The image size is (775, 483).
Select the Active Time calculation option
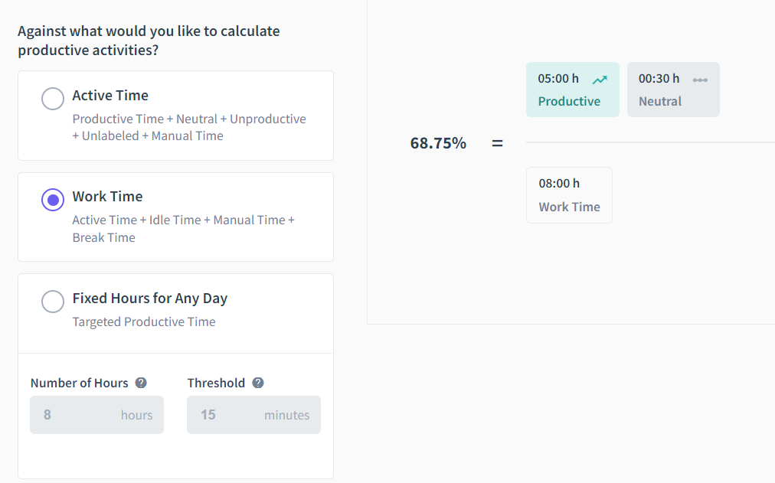(52, 98)
